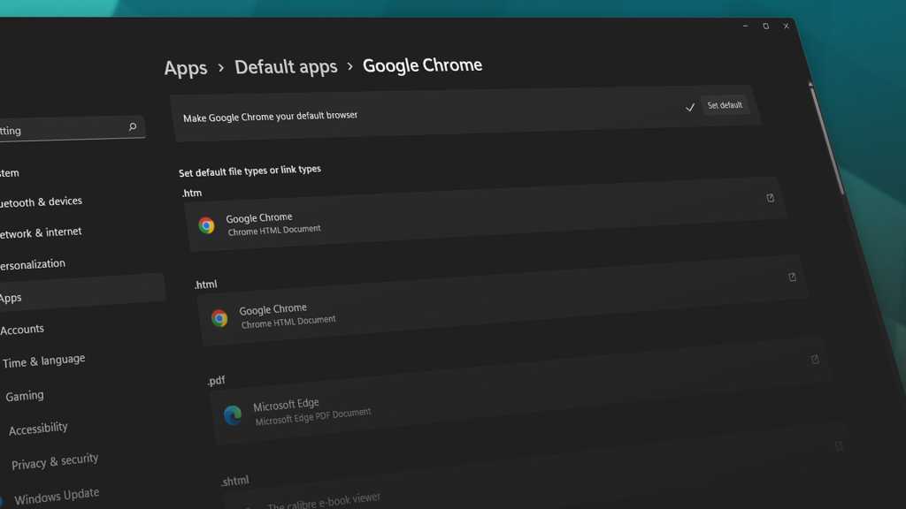Open Time & language settings
The height and width of the screenshot is (509, 906).
[44, 361]
